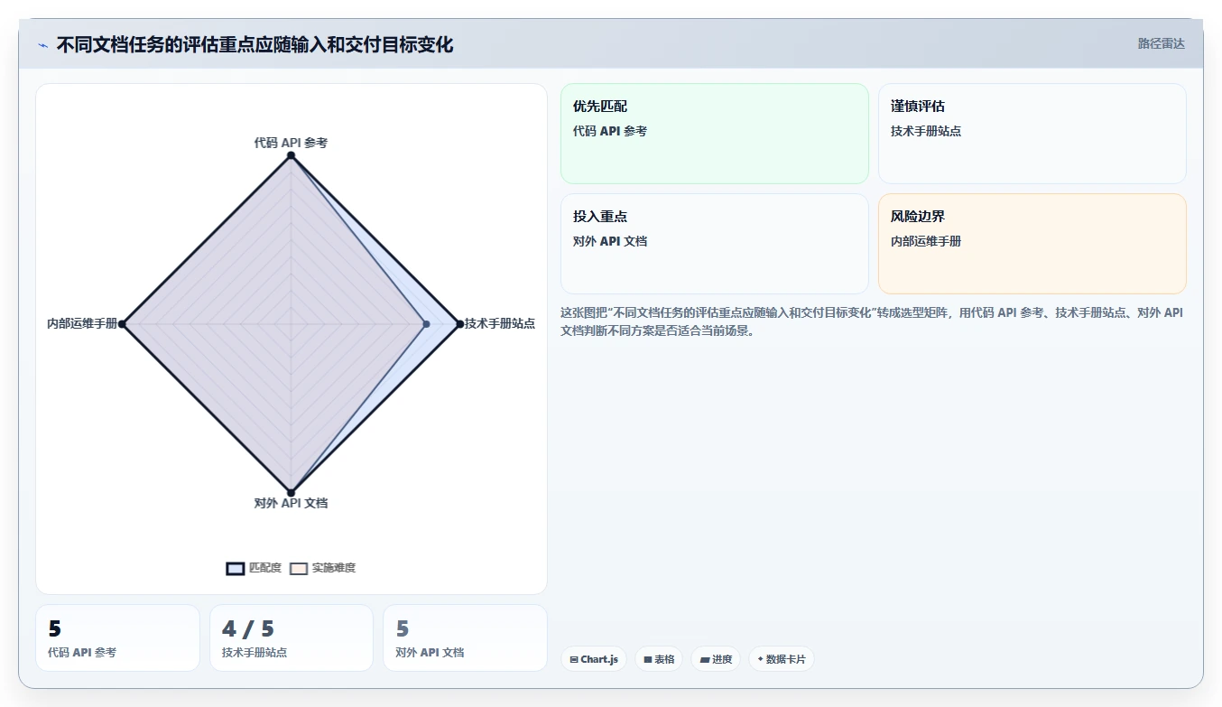Click the radar point at 内部运维手册
Viewport: 1222px width, 707px height.
click(122, 324)
